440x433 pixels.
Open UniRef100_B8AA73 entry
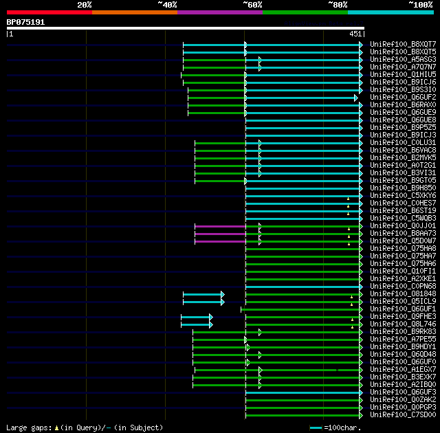pos(403,234)
